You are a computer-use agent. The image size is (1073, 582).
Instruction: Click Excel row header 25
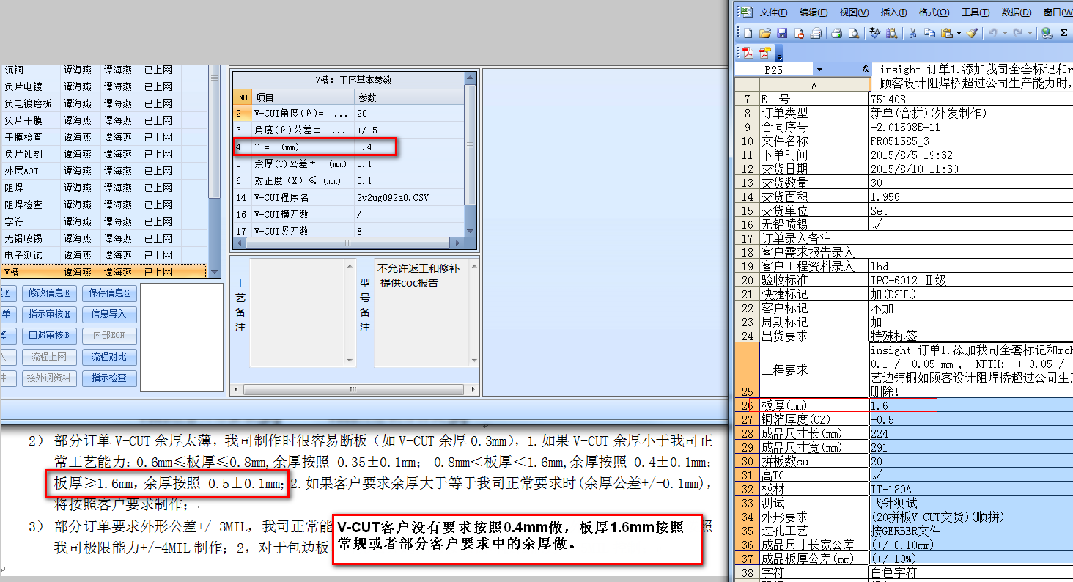(x=746, y=370)
